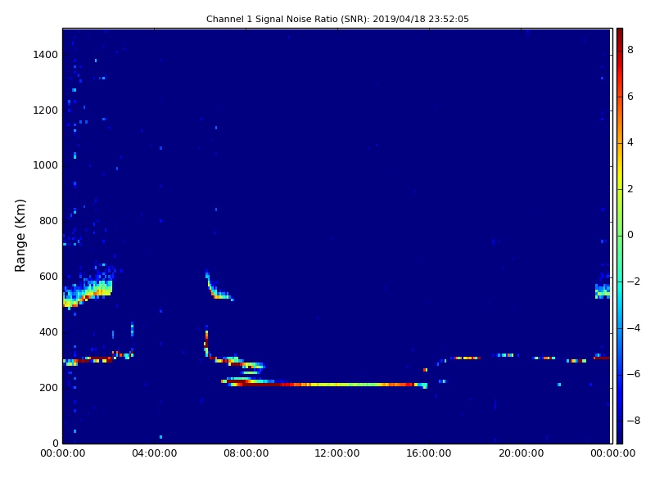Click colorbar tick label −4
The width and height of the screenshot is (655, 491).
coord(634,328)
